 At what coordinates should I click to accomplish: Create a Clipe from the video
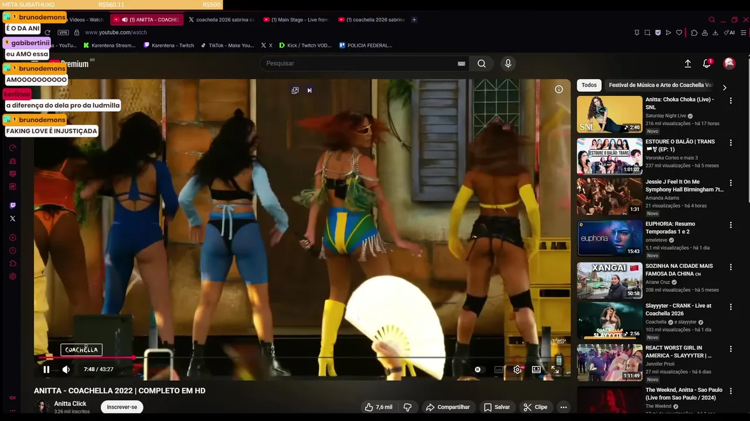(x=536, y=407)
